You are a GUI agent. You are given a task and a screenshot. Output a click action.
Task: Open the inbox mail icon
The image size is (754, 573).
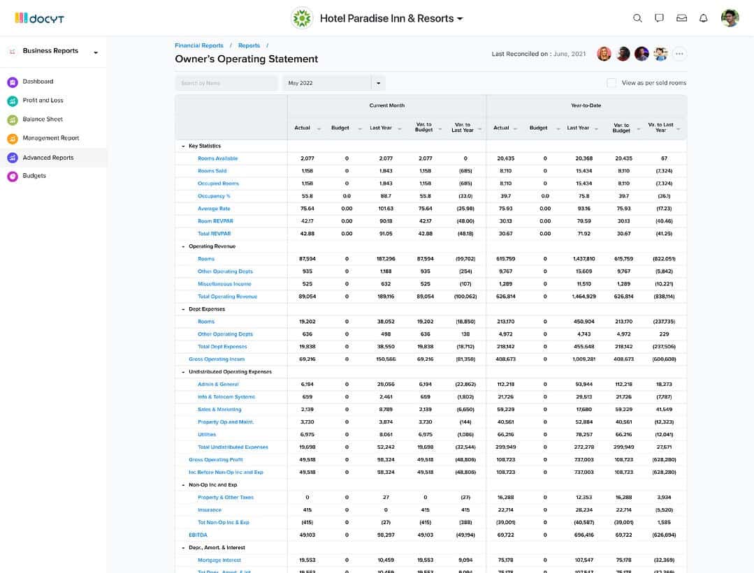click(681, 18)
